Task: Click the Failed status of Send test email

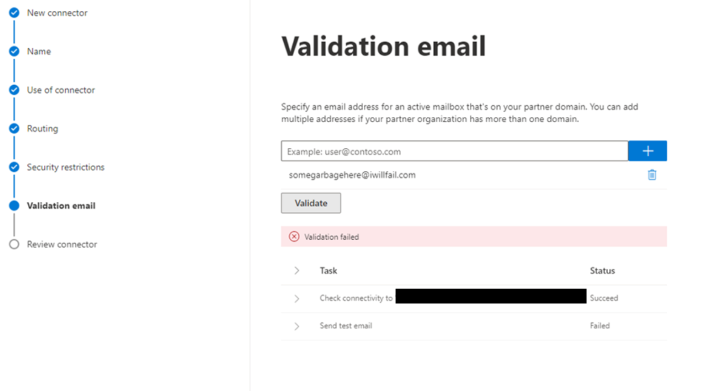Action: [x=600, y=326]
